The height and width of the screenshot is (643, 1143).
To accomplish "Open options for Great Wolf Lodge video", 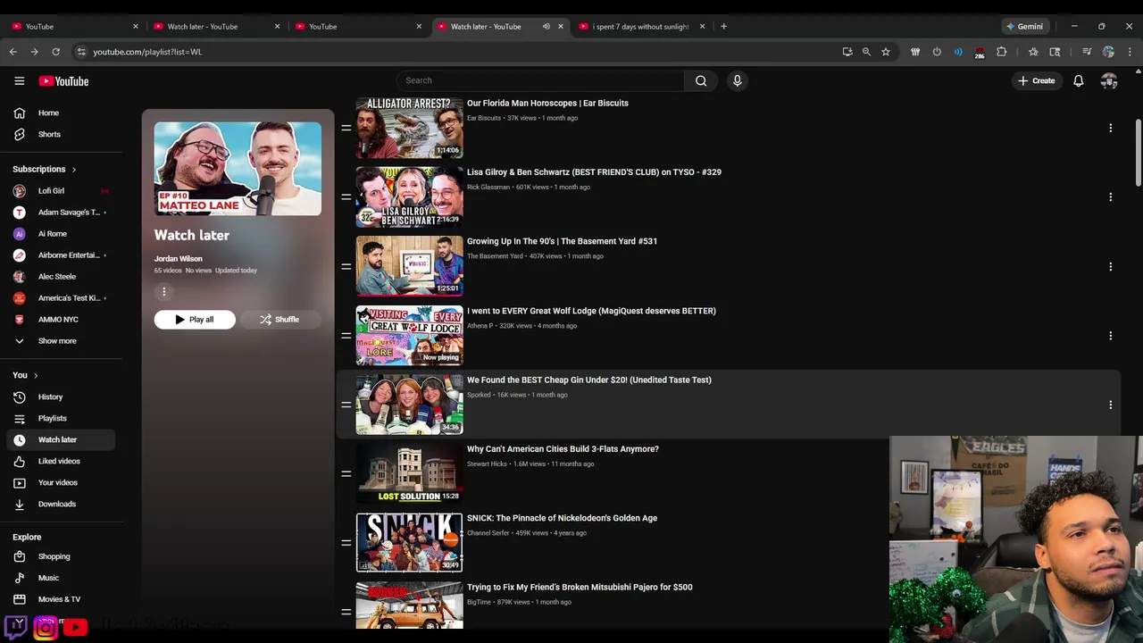I will (1110, 336).
